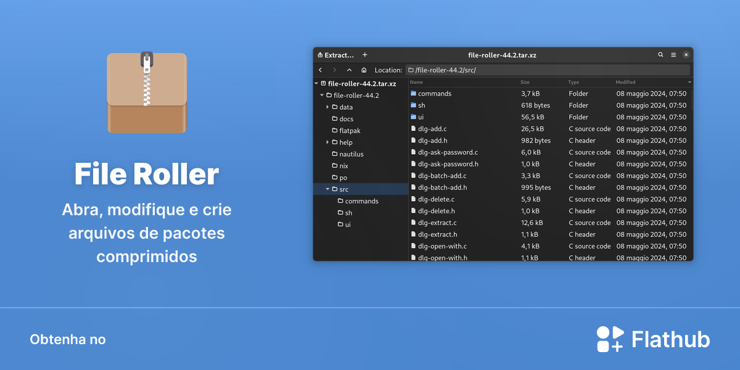This screenshot has height=370, width=740.
Task: Click the file list vertical scrollbar
Action: 692,99
